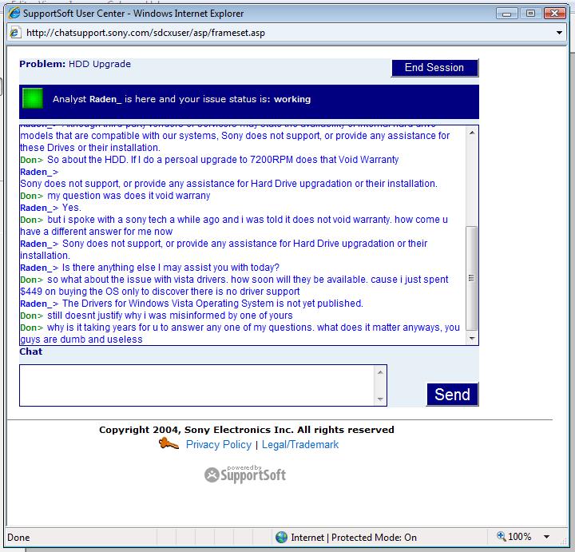Click the line 'my question was does it void warrany'
This screenshot has width=575, height=552.
coord(115,196)
